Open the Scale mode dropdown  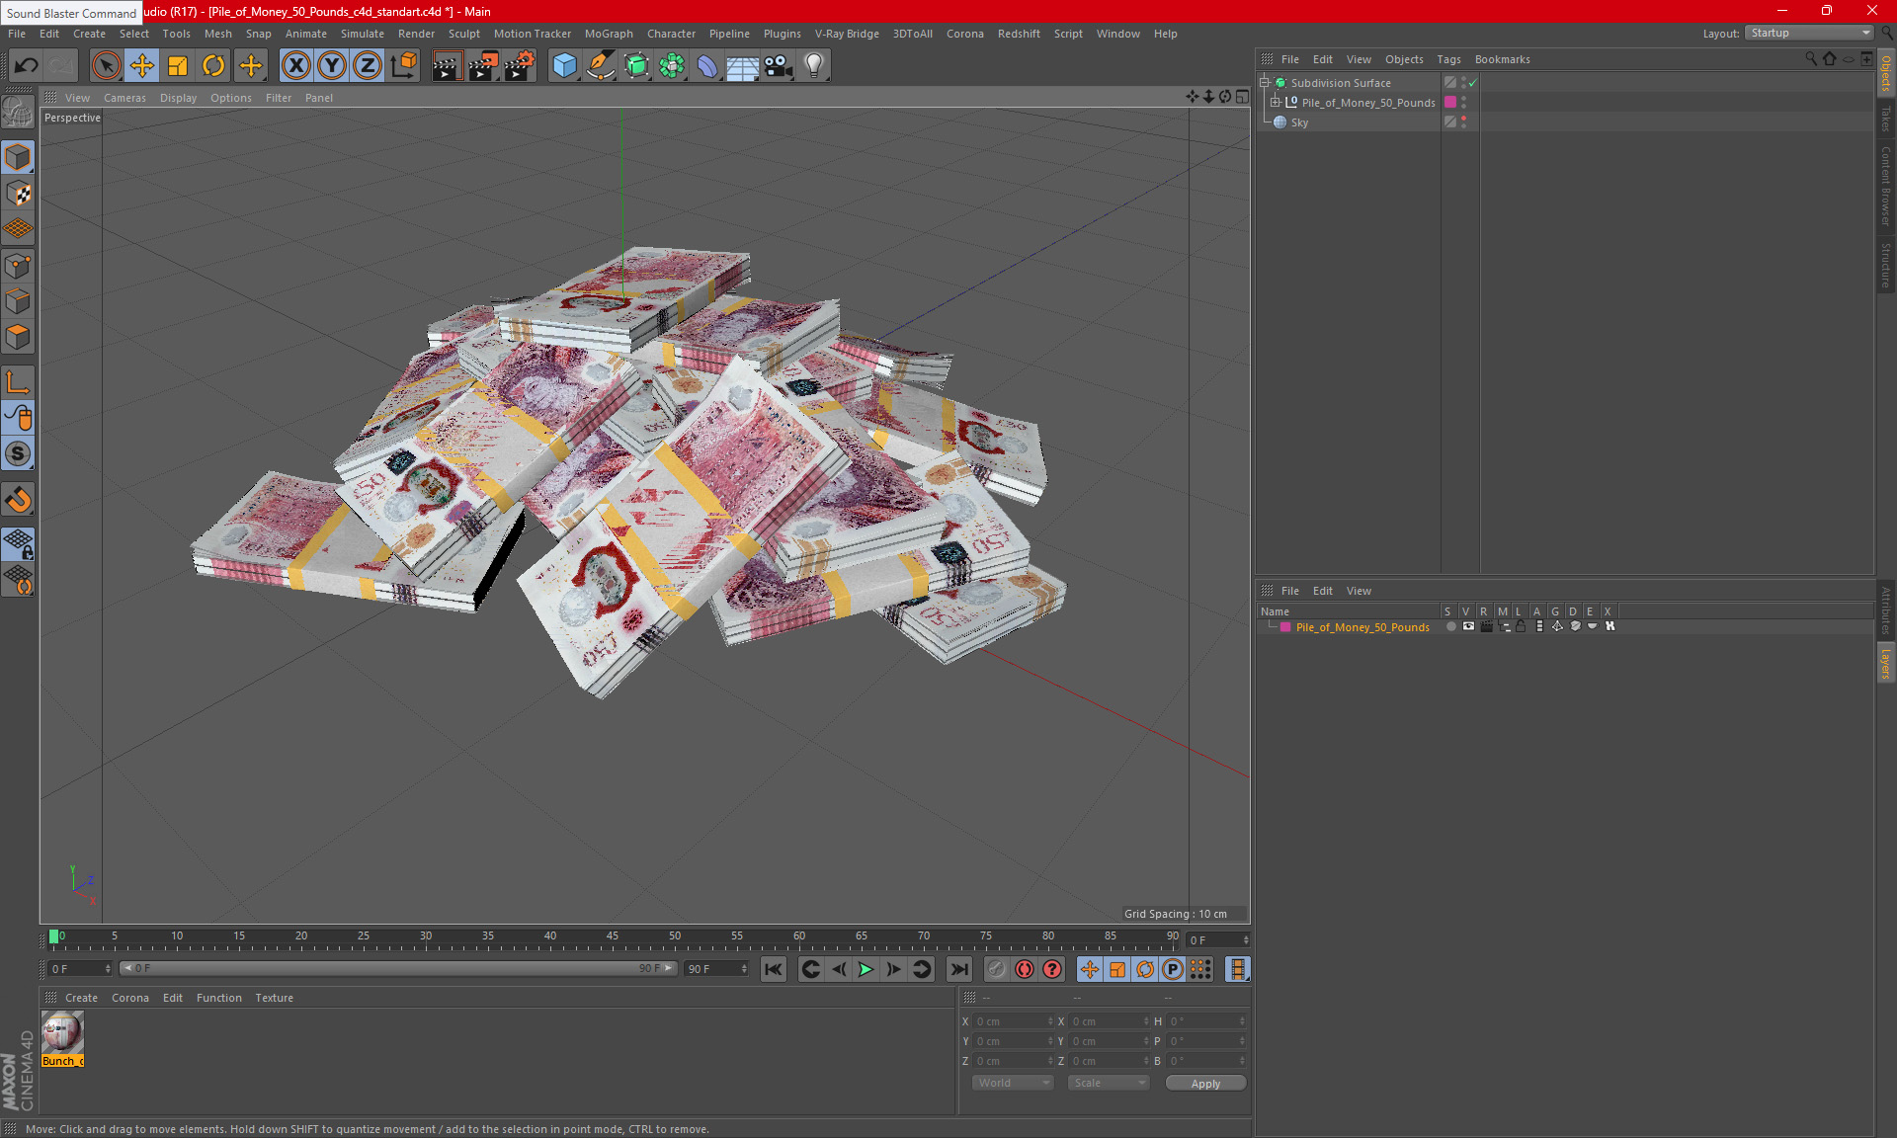1109,1083
